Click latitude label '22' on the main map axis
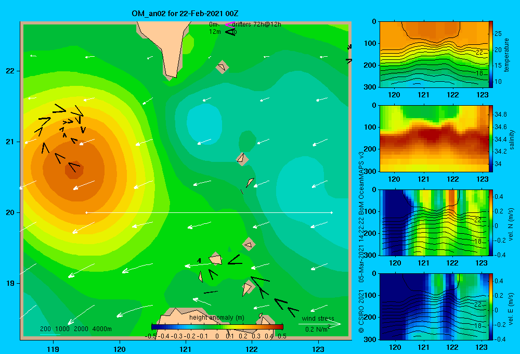Screen dimensions: 520x354 click(x=10, y=71)
